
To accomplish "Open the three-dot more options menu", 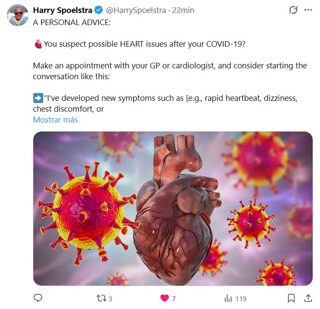I will pyautogui.click(x=308, y=10).
